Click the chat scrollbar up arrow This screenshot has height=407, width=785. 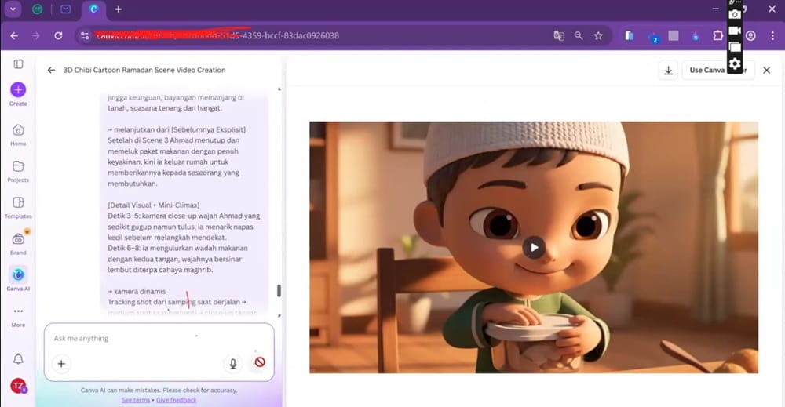pos(279,89)
